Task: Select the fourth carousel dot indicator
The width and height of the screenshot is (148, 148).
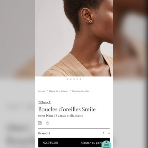Action: (x=77, y=79)
